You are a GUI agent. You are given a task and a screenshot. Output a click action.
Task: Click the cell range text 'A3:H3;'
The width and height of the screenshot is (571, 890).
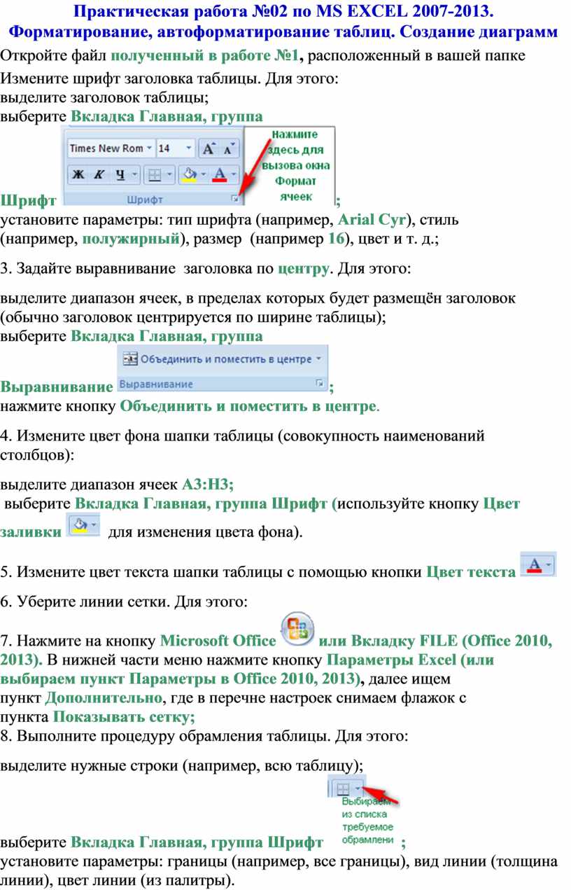pos(207,483)
